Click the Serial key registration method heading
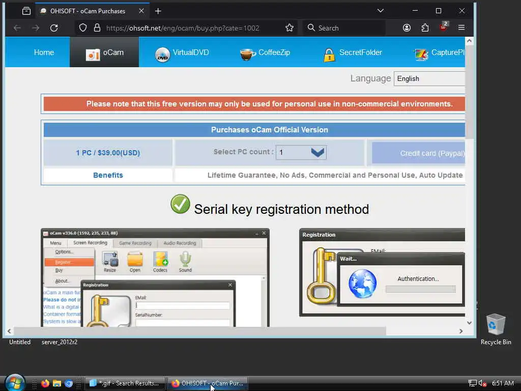Image resolution: width=521 pixels, height=391 pixels. [281, 209]
